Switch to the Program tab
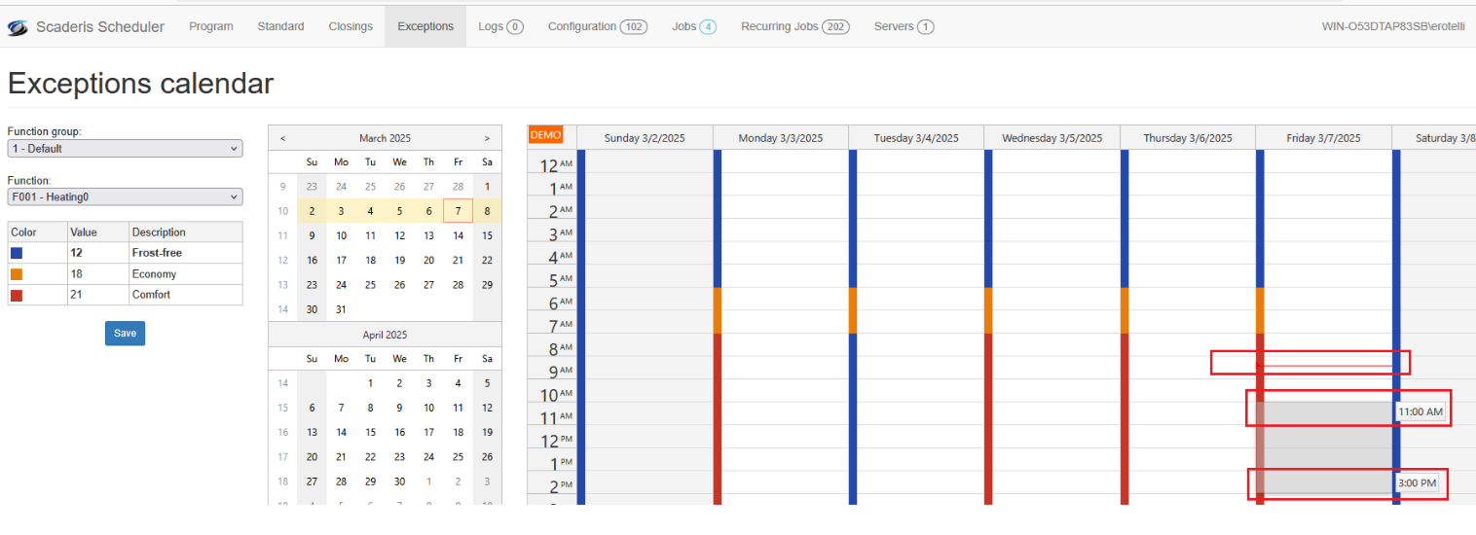Viewport: 1476px width, 535px height. [x=210, y=26]
